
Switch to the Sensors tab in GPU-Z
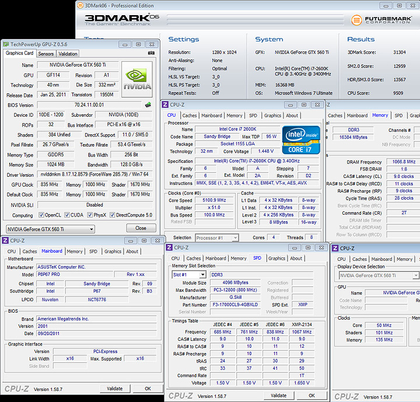point(46,54)
